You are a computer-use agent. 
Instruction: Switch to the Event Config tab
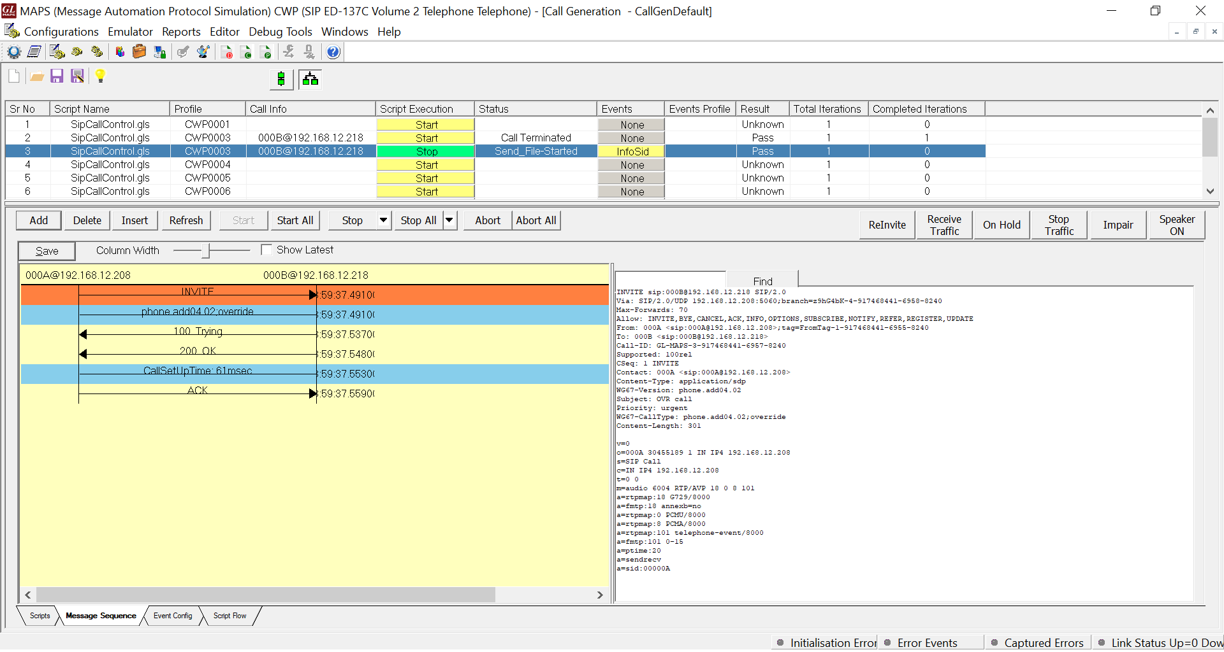[173, 616]
